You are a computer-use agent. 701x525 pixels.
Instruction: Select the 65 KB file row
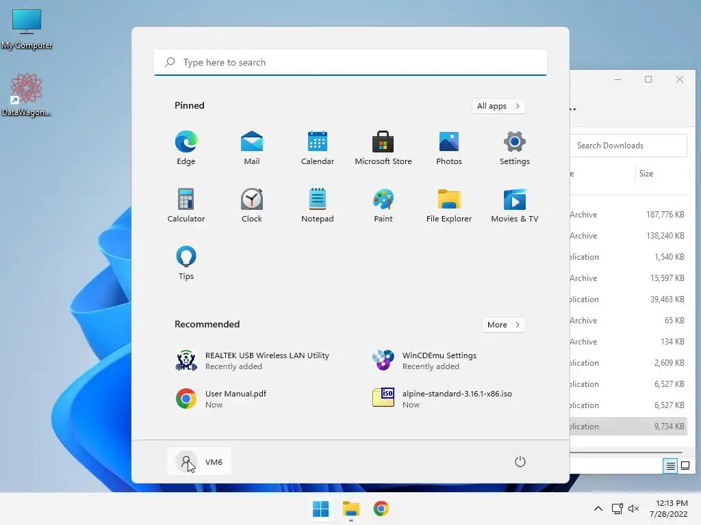tap(629, 321)
